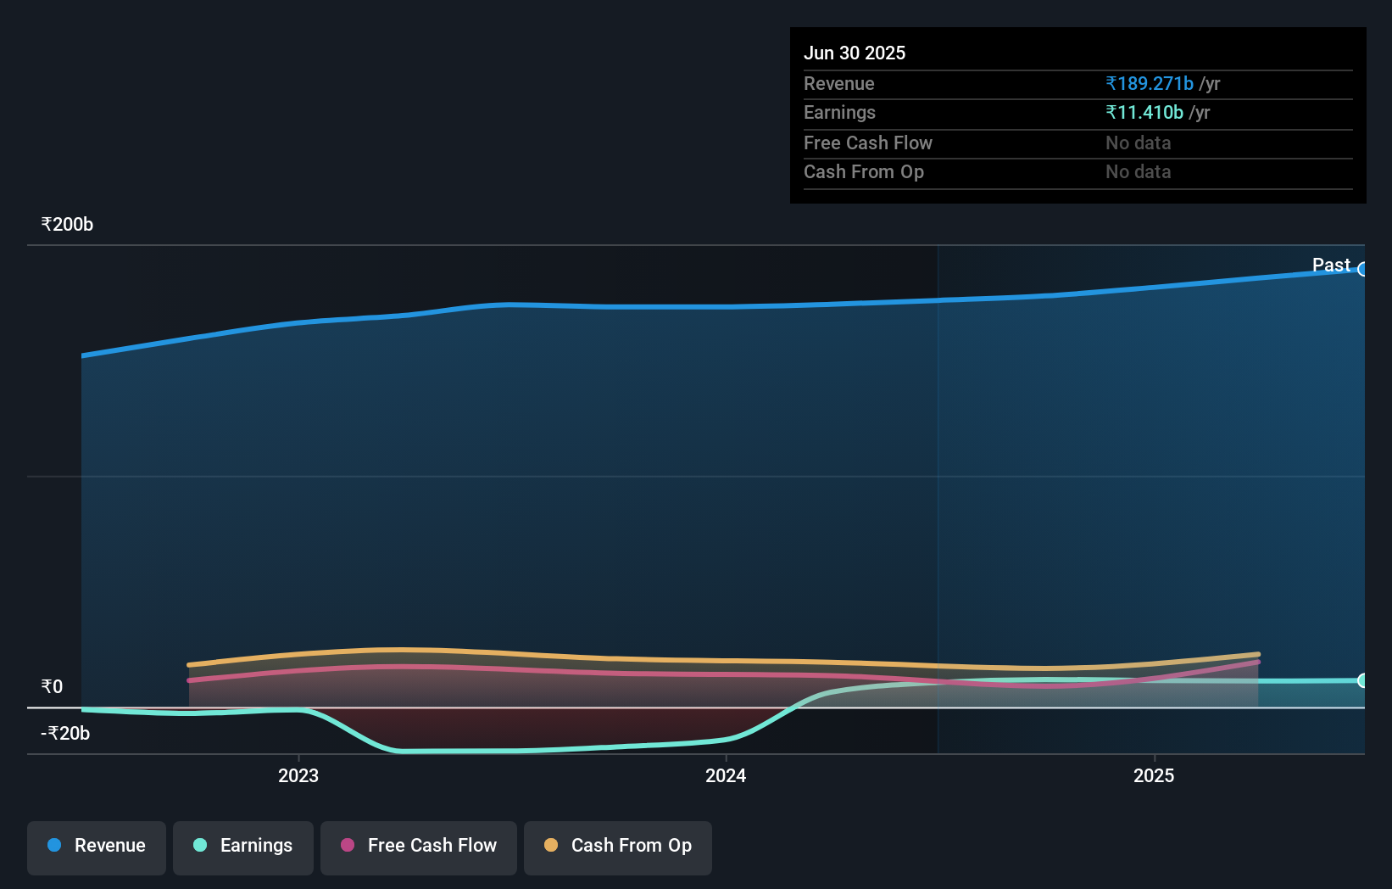1392x889 pixels.
Task: Toggle the Free Cash Flow legend button
Action: pos(419,847)
